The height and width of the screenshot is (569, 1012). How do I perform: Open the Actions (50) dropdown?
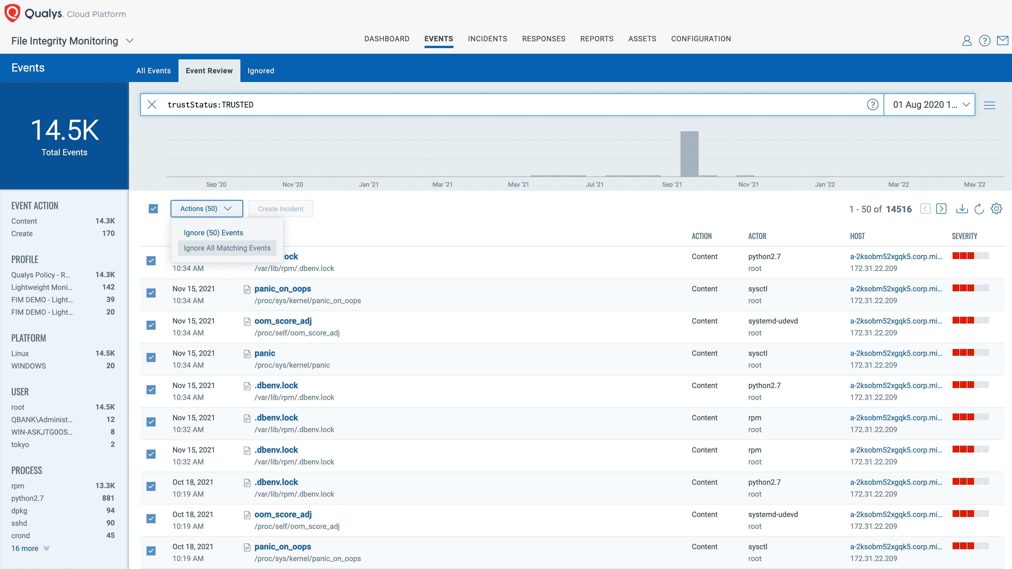(207, 208)
